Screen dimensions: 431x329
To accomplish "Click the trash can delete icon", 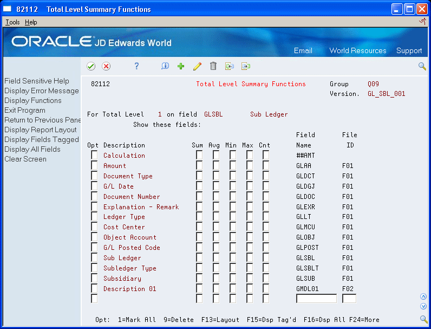I will pos(213,66).
